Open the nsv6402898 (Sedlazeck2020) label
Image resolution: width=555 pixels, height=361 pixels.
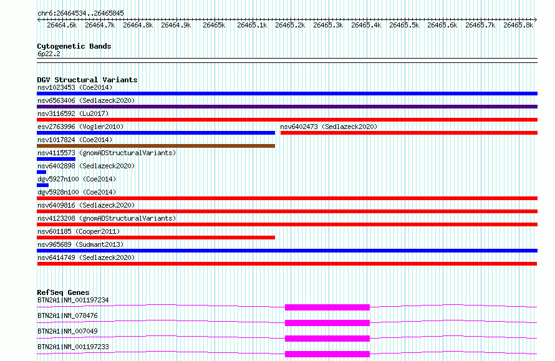[86, 166]
